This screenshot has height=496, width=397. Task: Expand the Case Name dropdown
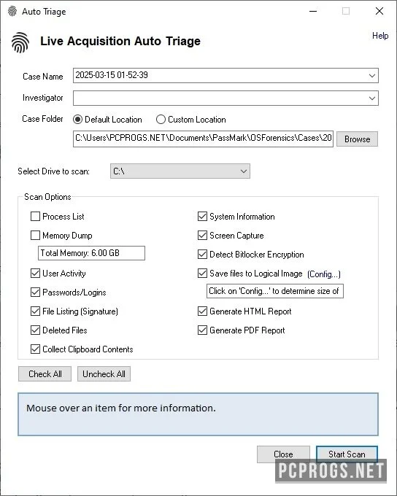[372, 76]
